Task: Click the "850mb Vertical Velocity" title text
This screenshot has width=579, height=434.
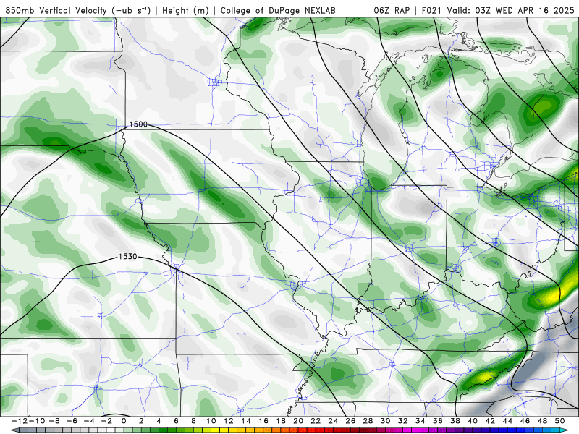Action: [56, 11]
